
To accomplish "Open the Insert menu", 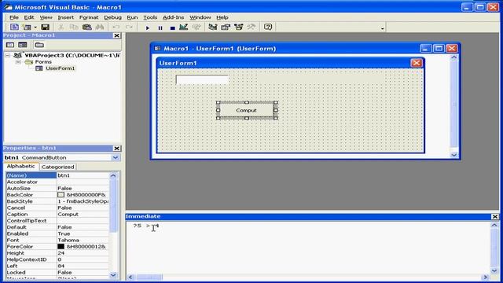I will click(x=66, y=17).
